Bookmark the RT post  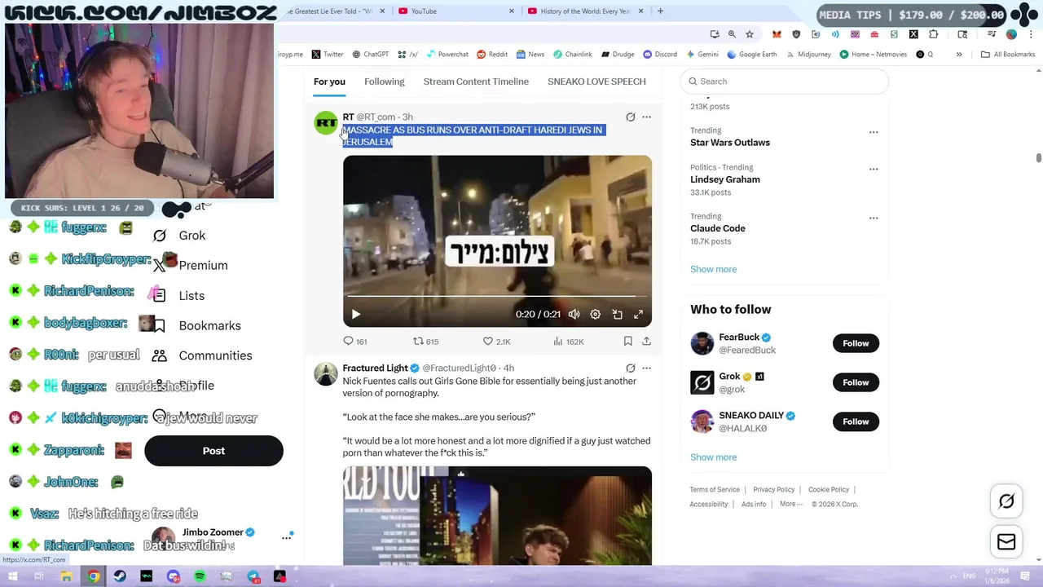click(627, 342)
